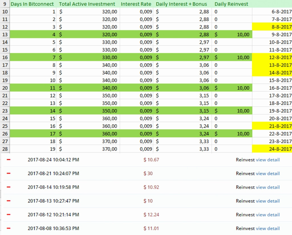
Task: Click the minus icon for 2017-08-24 transaction
Action: point(9,160)
